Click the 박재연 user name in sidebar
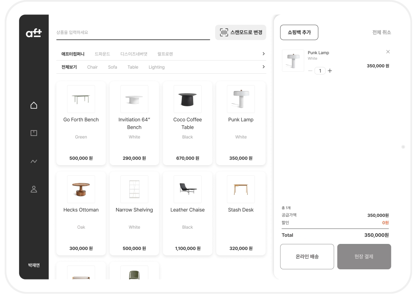 click(34, 265)
